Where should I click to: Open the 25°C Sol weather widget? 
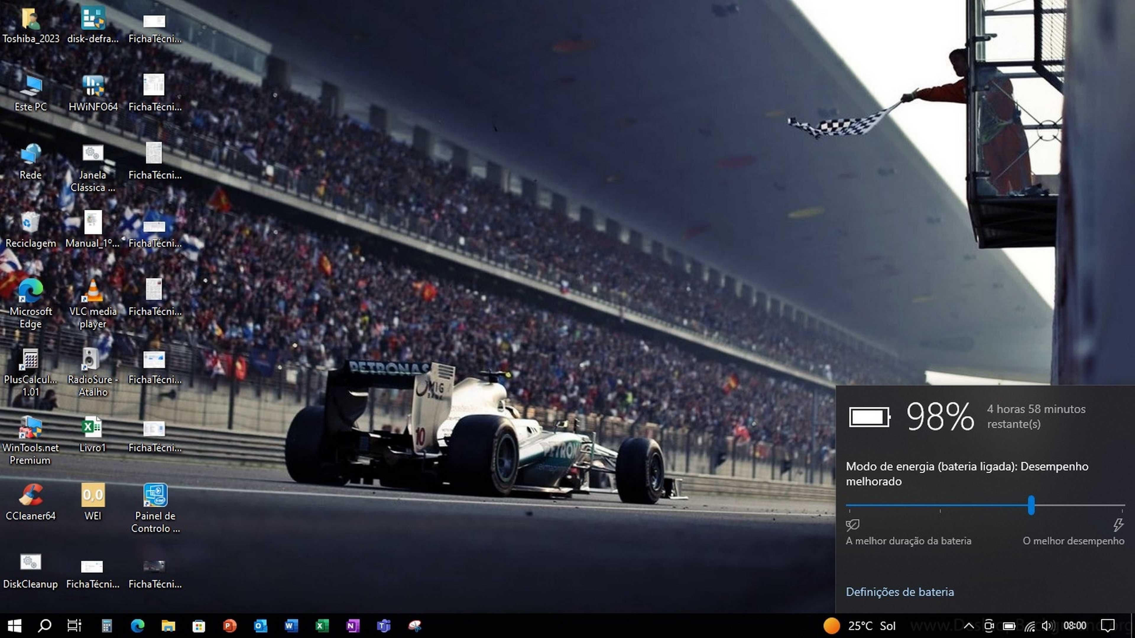[x=859, y=626]
